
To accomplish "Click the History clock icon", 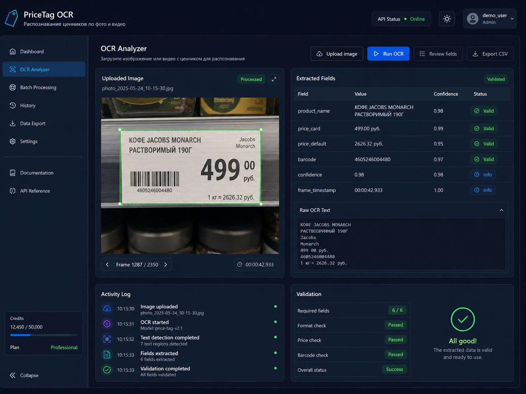I will (x=13, y=105).
